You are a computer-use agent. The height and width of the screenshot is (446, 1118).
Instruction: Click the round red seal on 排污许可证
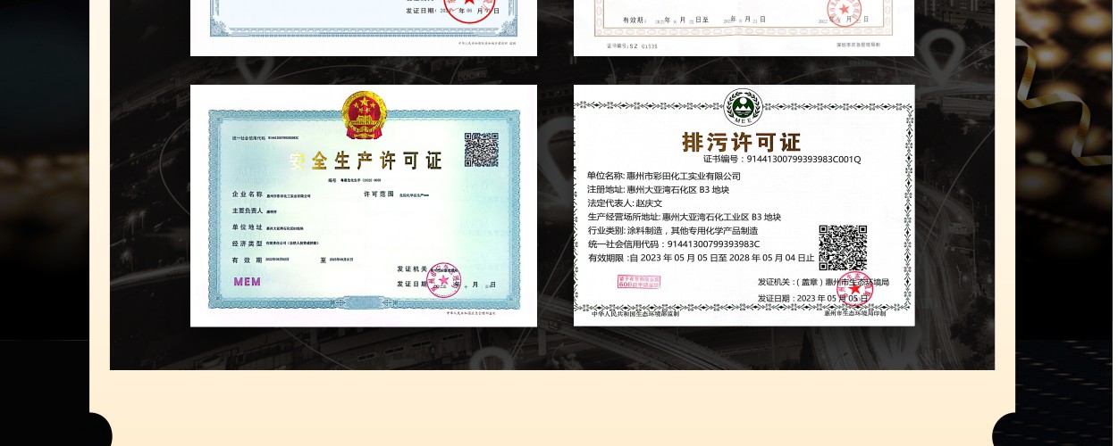point(855,289)
